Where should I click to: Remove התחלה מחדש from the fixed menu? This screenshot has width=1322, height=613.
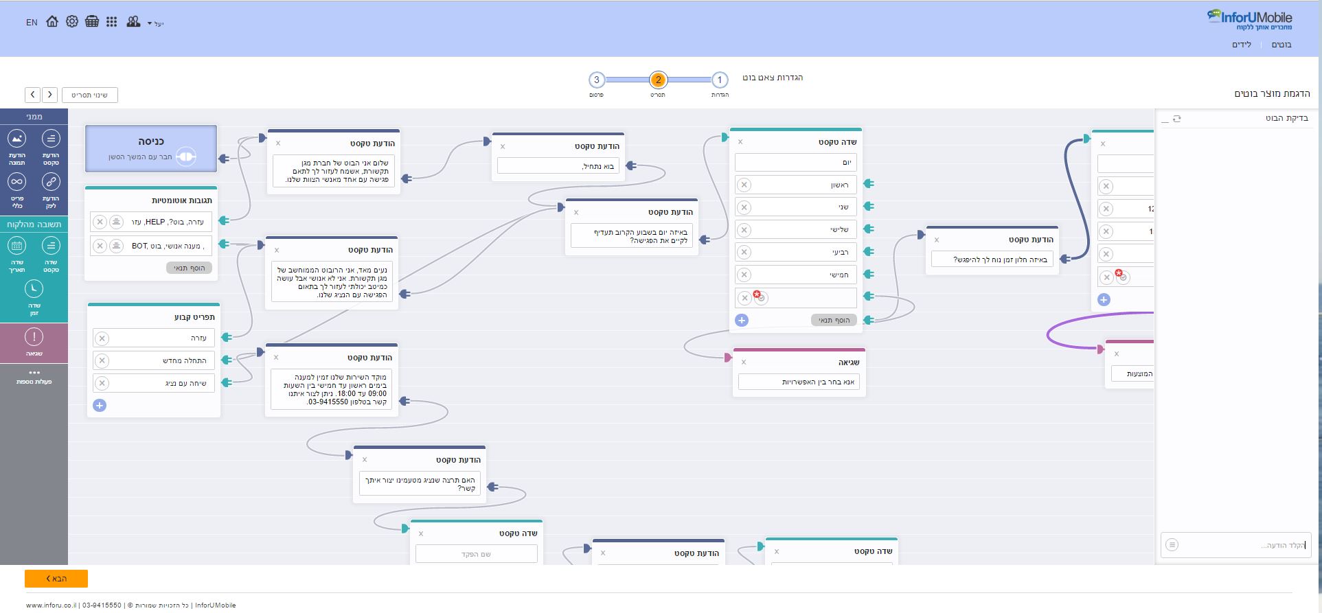(x=102, y=360)
